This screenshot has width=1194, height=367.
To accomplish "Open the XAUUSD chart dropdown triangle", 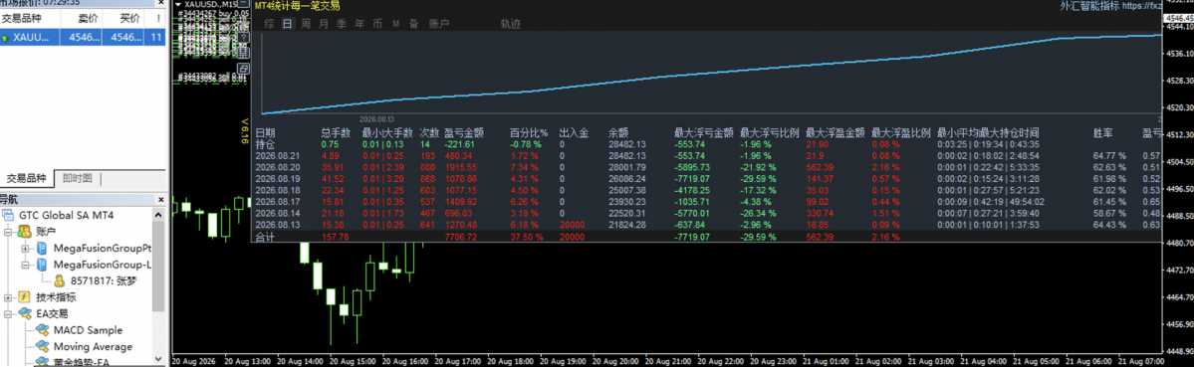I will click(178, 5).
